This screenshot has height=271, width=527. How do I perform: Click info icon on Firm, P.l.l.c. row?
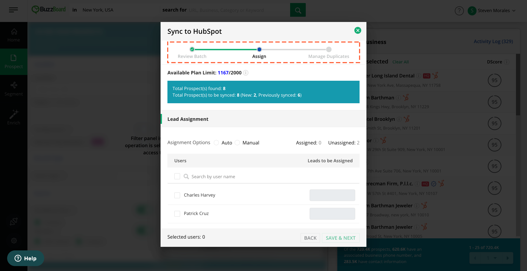417,184
